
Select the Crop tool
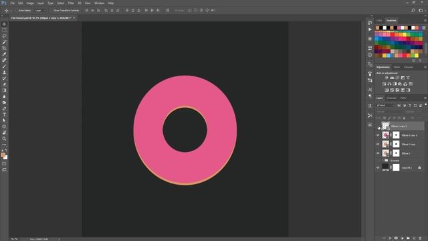(x=4, y=48)
